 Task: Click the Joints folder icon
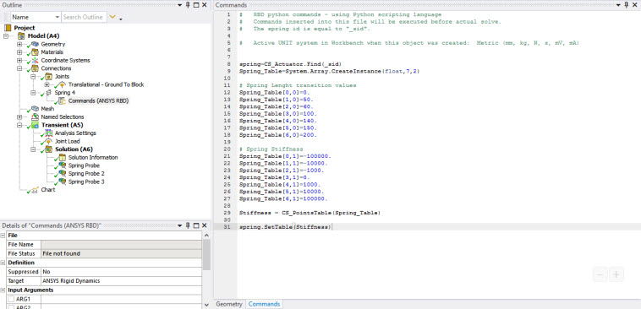pyautogui.click(x=49, y=76)
